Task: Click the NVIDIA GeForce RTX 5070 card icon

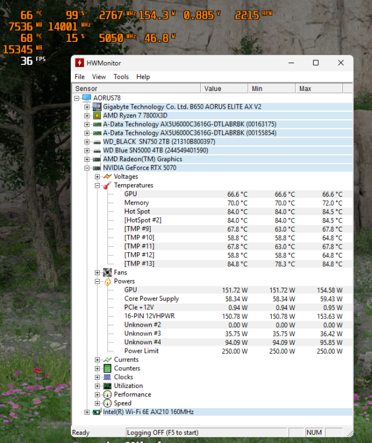Action: click(x=97, y=168)
